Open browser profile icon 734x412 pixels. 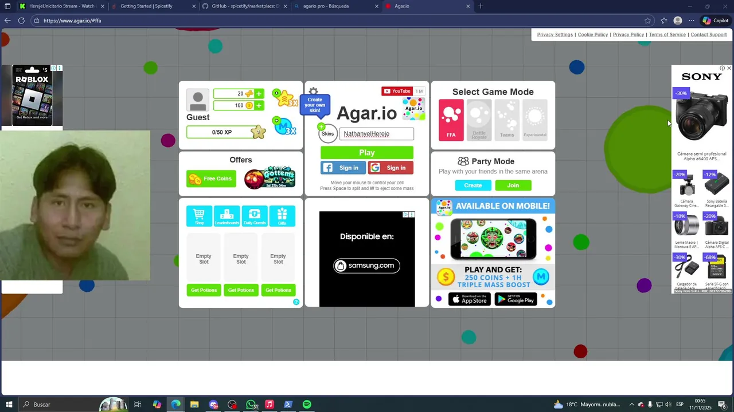click(678, 21)
